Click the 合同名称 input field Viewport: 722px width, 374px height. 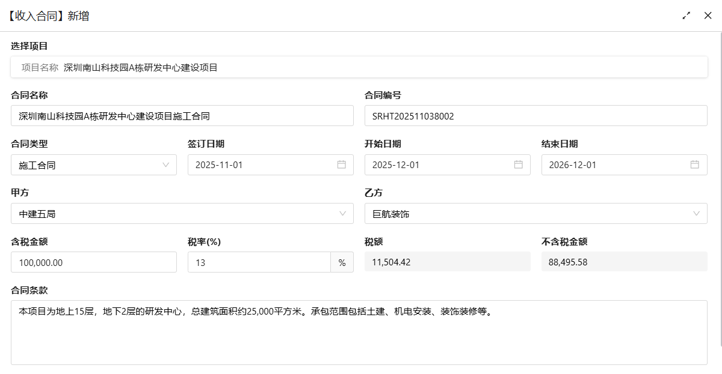click(180, 115)
